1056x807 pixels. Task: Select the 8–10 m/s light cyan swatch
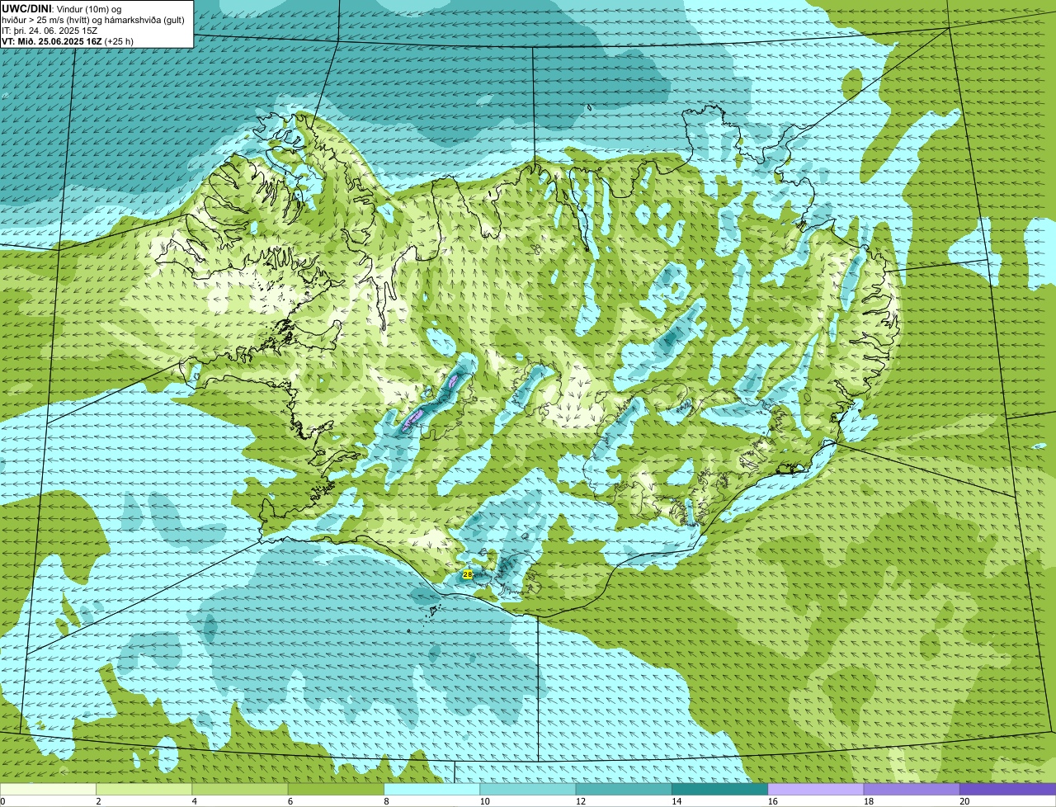431,789
